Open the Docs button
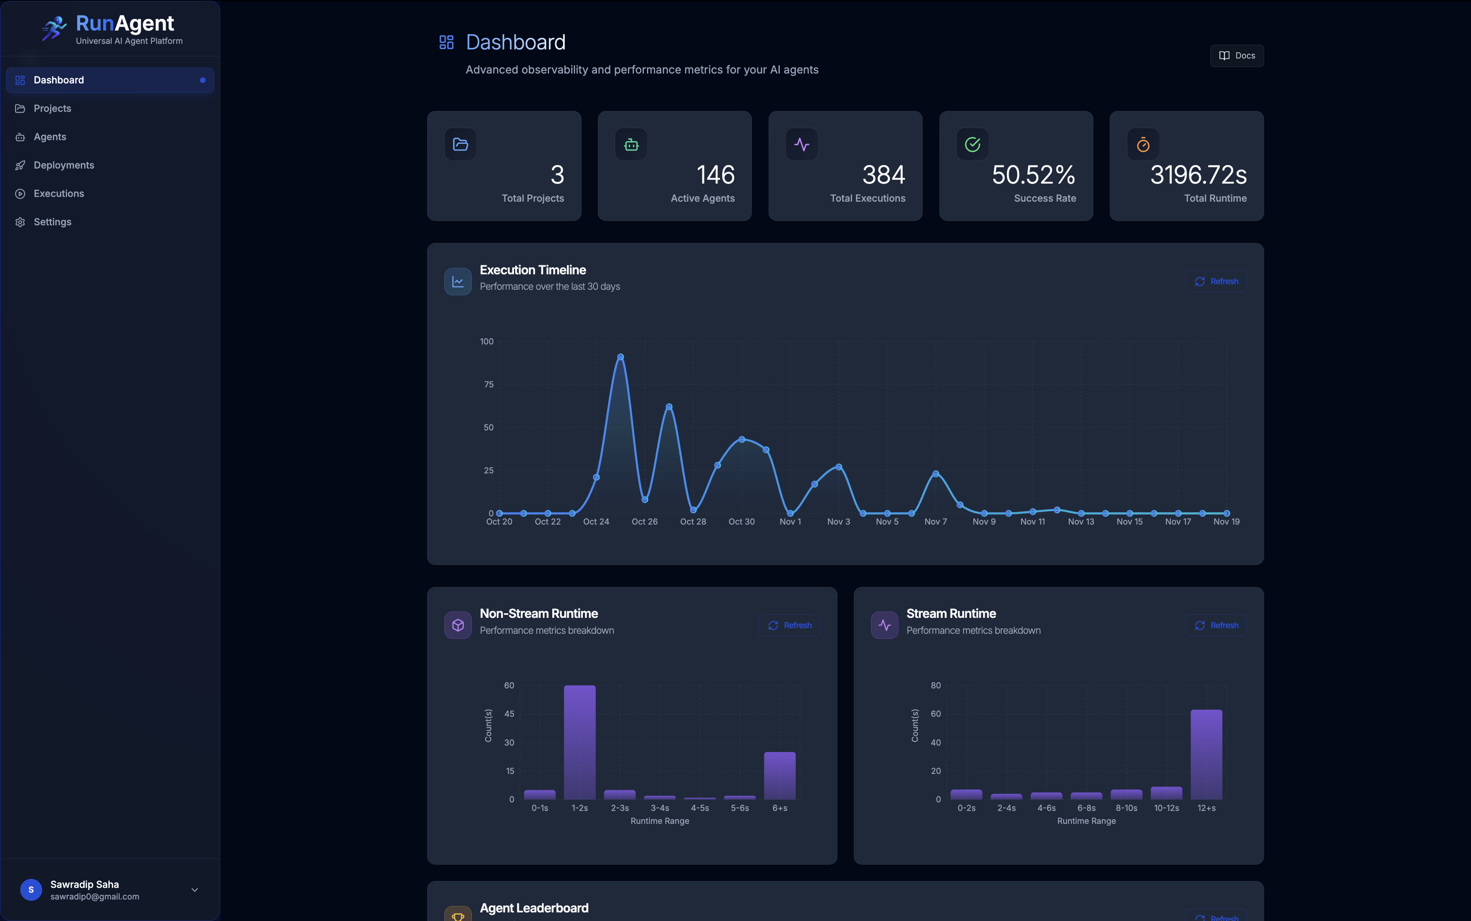The image size is (1471, 921). [1237, 55]
